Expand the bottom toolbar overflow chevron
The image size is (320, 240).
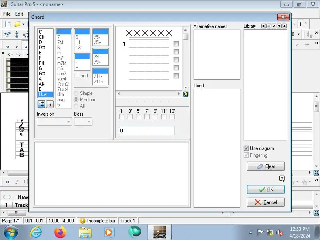coord(316,180)
